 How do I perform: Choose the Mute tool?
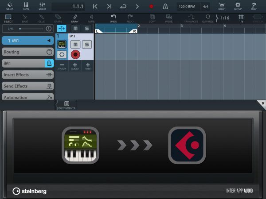point(91,19)
